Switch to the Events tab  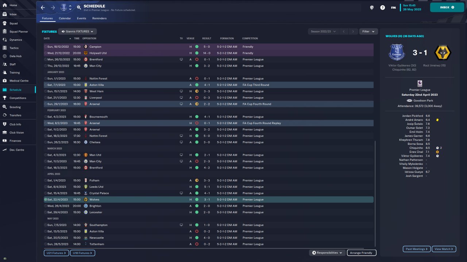pos(81,18)
